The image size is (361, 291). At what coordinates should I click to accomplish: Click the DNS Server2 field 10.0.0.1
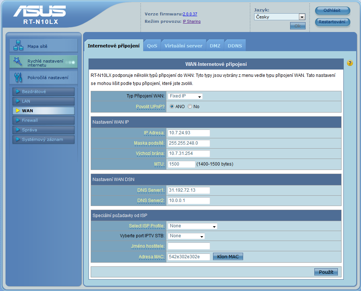coord(189,200)
